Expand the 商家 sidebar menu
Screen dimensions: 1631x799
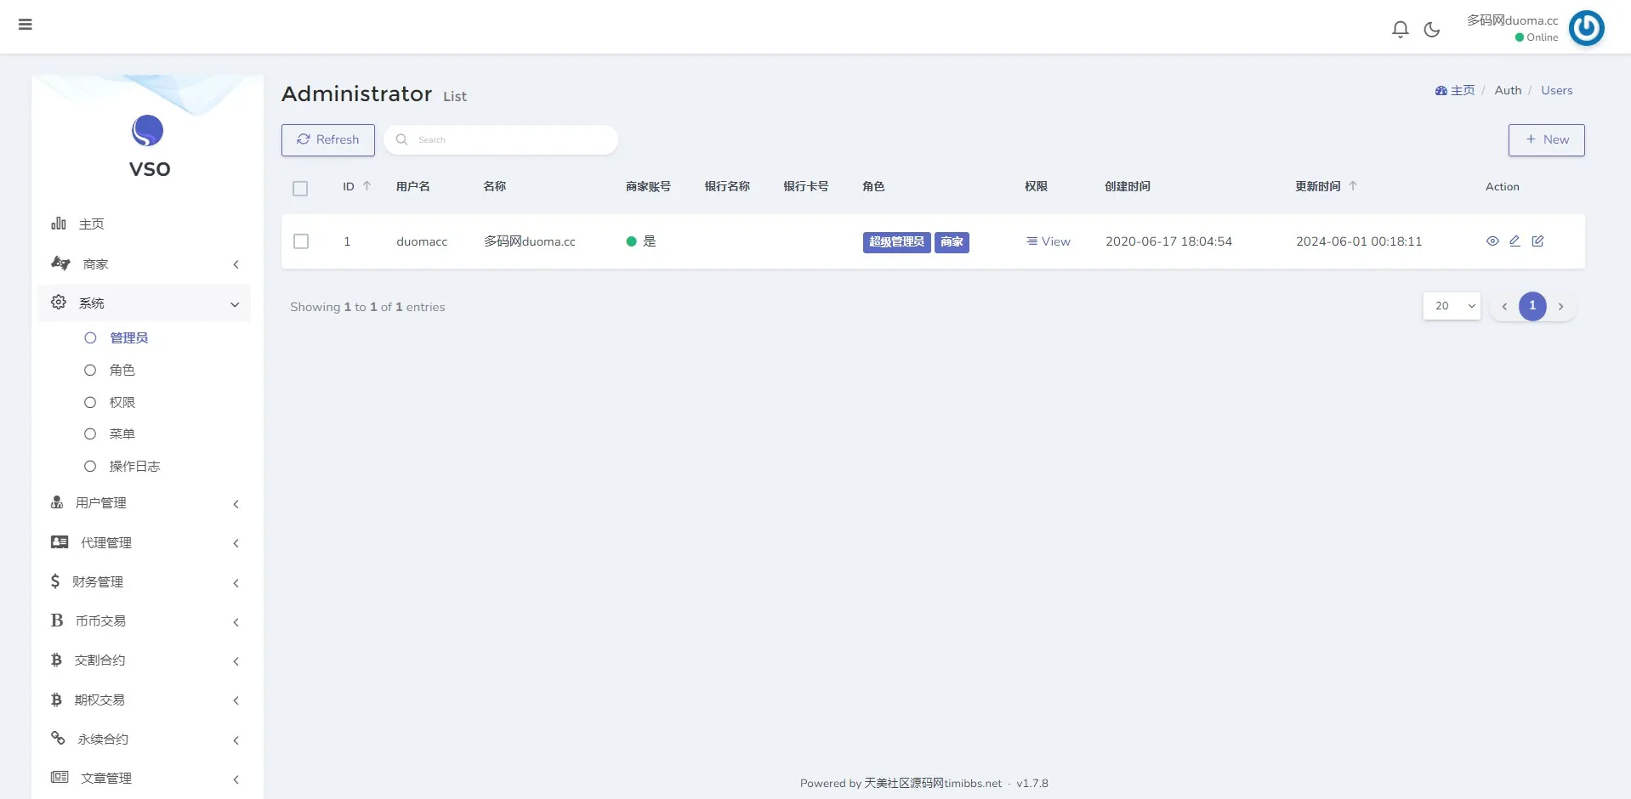145,264
